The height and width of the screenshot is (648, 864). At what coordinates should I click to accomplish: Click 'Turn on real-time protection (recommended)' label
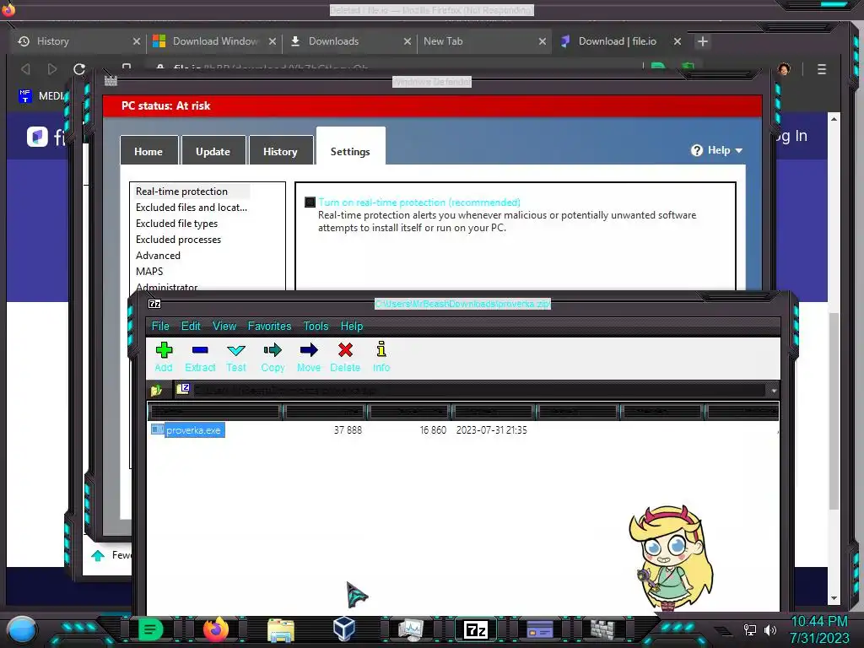pos(419,202)
